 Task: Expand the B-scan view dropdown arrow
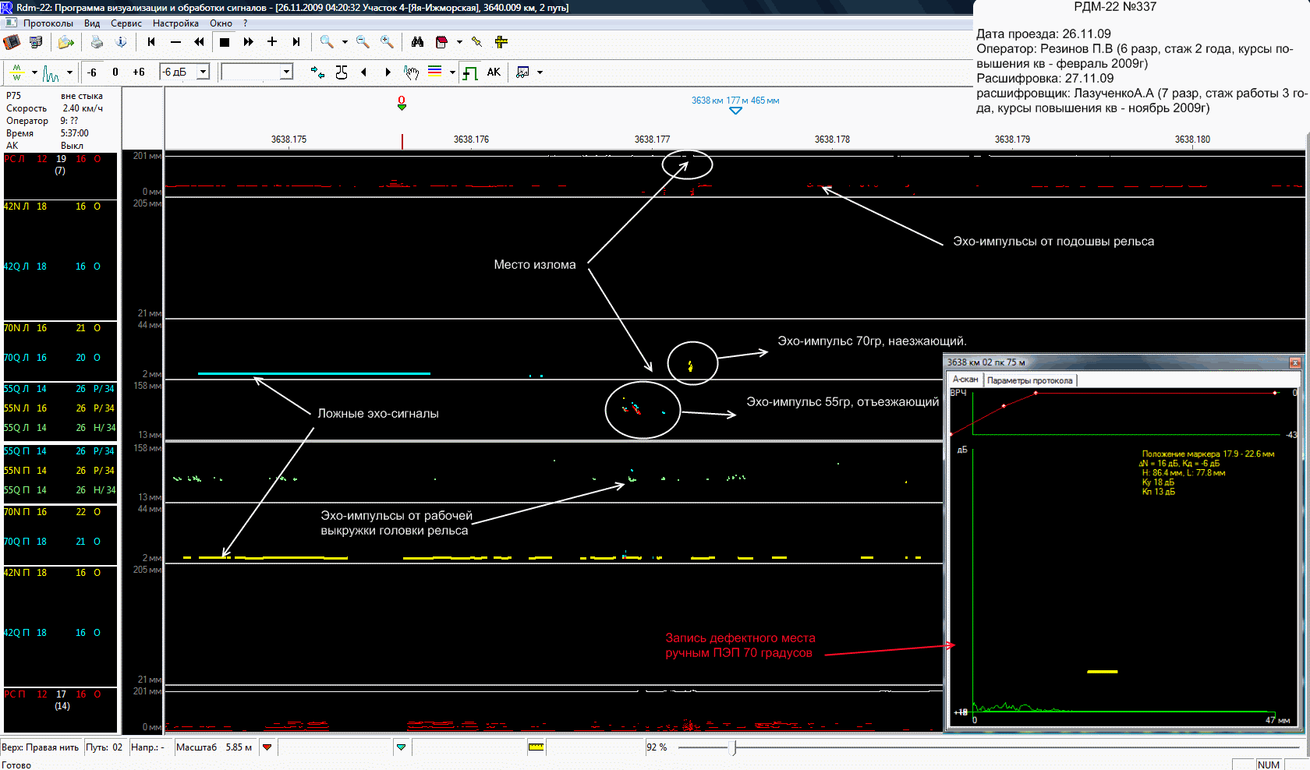pos(34,72)
